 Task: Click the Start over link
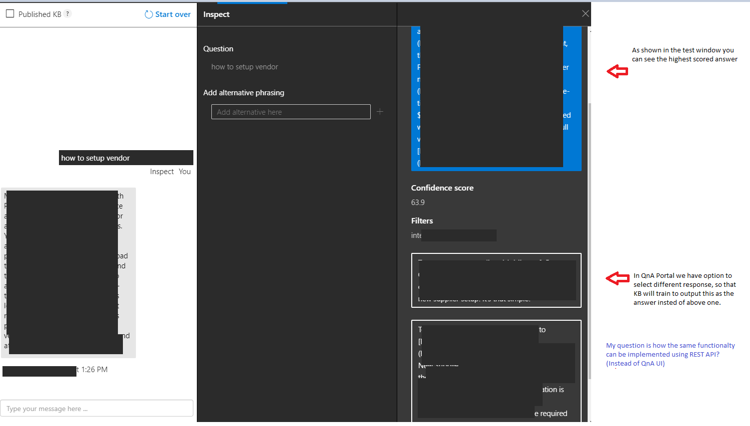[x=172, y=14]
